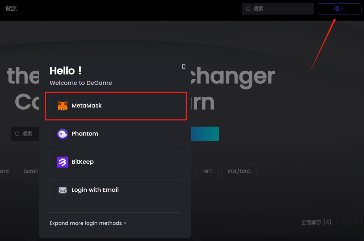
Task: Go to next carousel page arrow
Action: [355, 223]
